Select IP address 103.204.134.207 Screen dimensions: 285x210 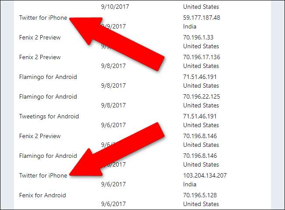point(205,175)
